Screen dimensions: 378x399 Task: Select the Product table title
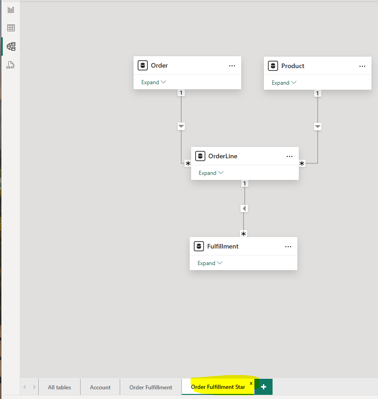pos(293,66)
